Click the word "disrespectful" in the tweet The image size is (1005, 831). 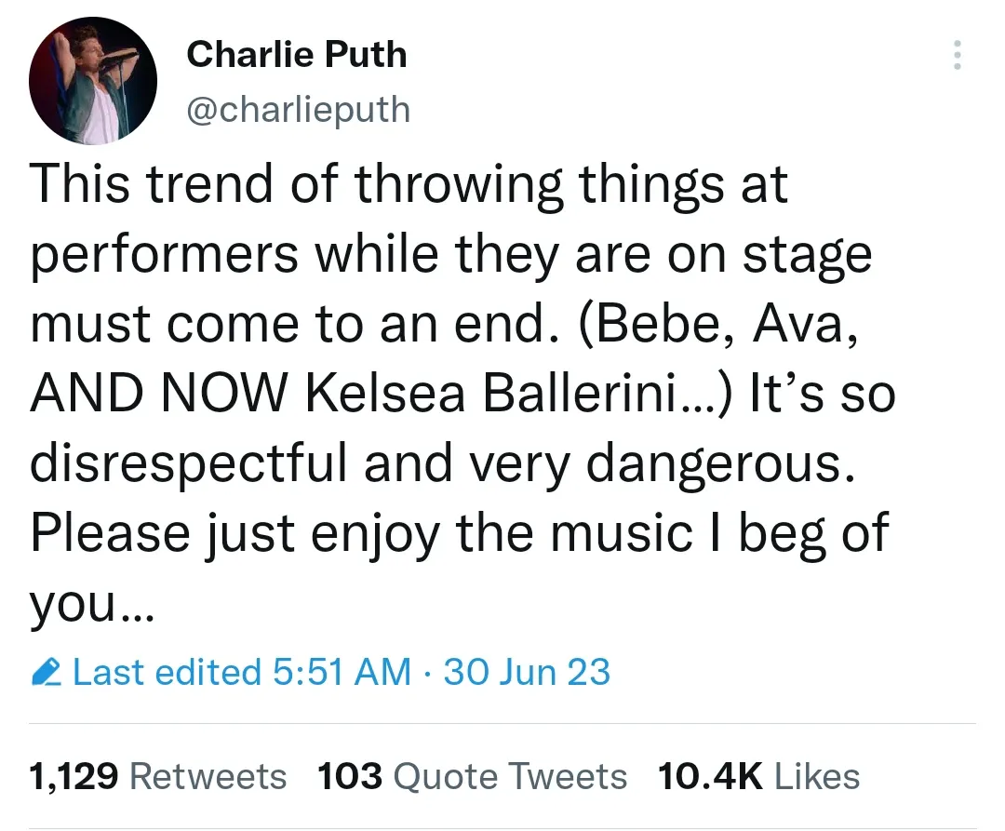click(x=186, y=463)
